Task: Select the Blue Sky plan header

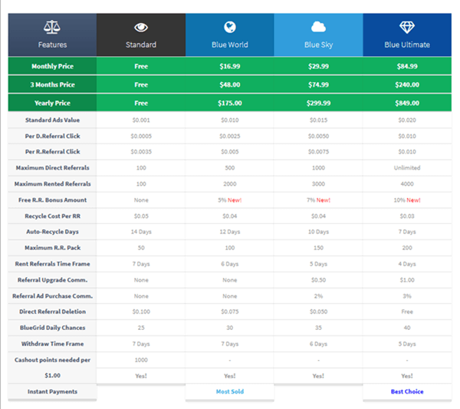Action: (318, 35)
